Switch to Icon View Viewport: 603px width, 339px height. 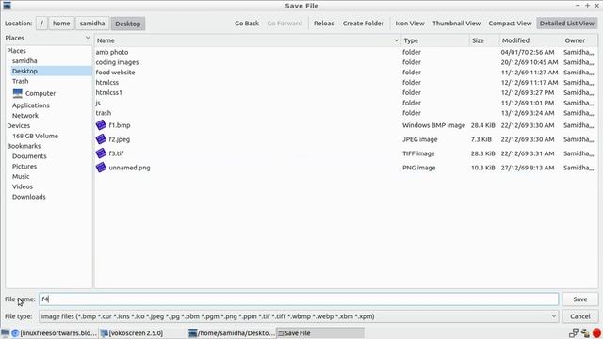410,23
